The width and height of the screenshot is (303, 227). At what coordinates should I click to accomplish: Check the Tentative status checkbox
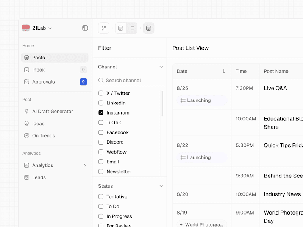[x=101, y=197]
